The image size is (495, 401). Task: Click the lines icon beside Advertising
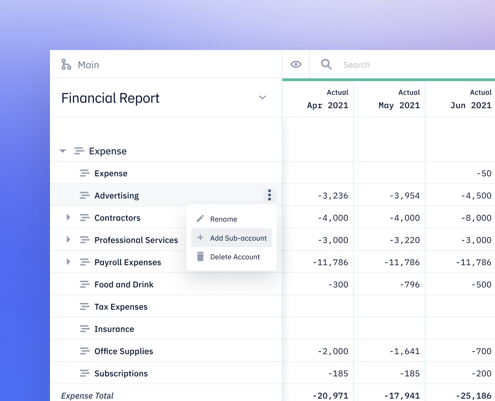(x=85, y=195)
